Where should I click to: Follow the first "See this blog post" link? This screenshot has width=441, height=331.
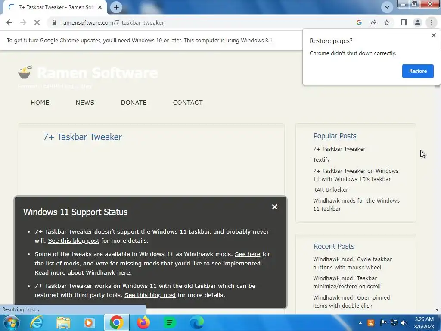pos(74,240)
